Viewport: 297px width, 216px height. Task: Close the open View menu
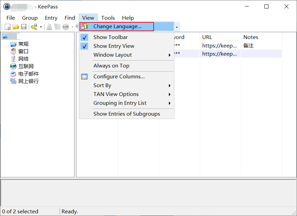88,18
